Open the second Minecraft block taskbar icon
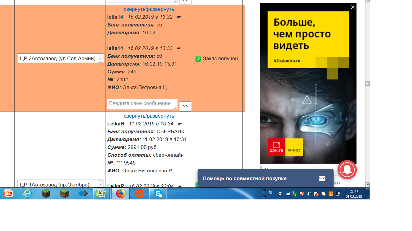Image resolution: width=412 pixels, height=231 pixels. click(64, 194)
